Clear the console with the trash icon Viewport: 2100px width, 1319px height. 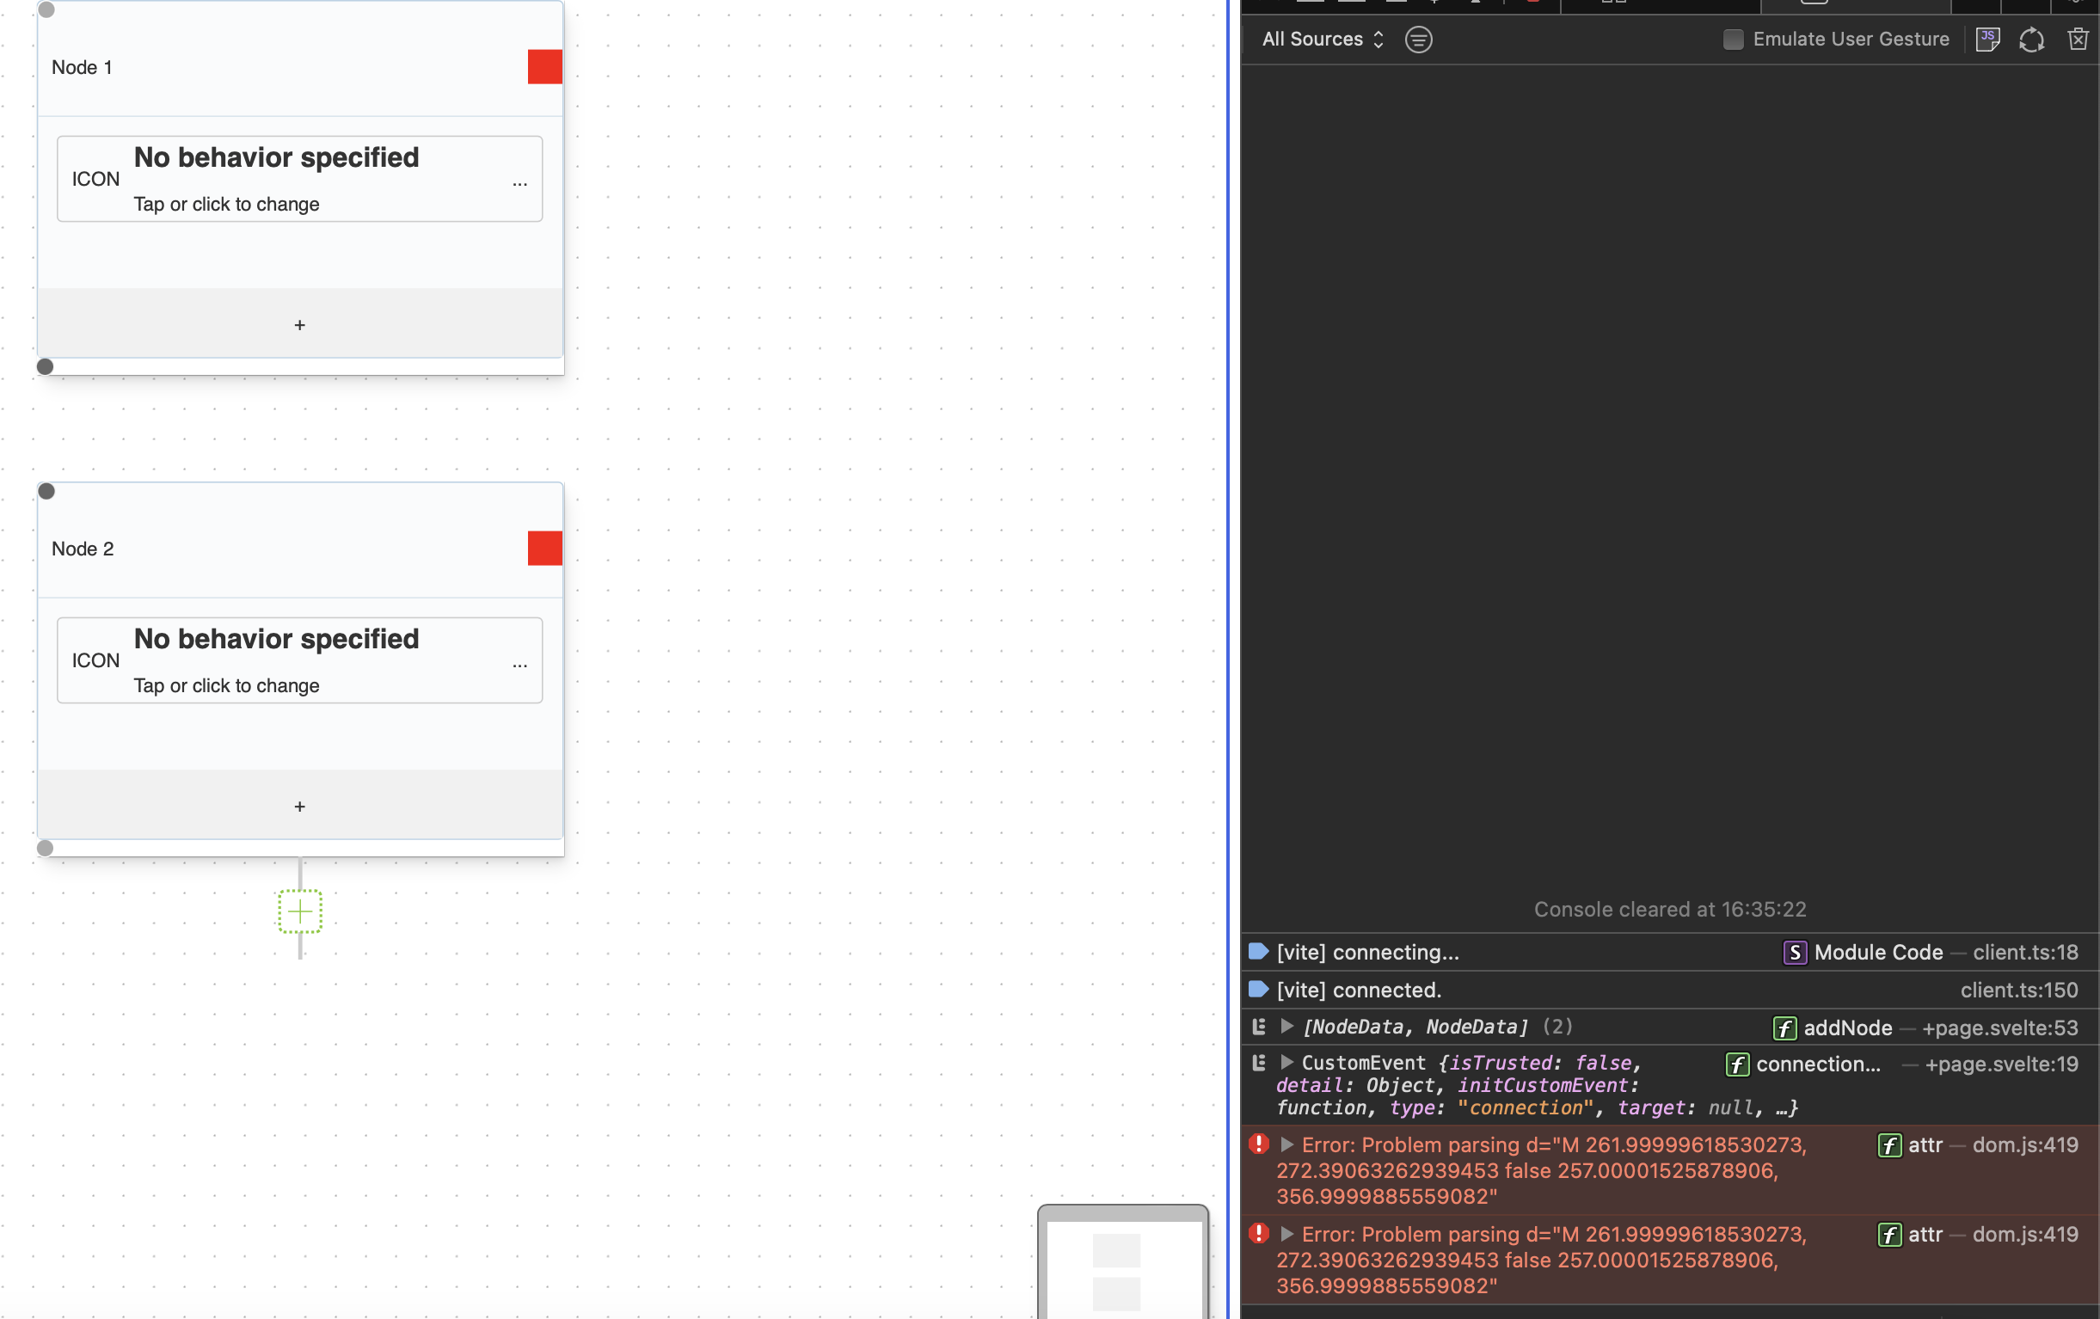click(2079, 40)
